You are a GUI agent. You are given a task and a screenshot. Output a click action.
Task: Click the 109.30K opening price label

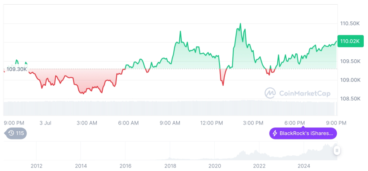pos(17,69)
